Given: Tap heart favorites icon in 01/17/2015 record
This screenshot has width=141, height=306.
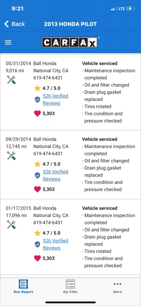Looking at the screenshot, I should (37, 258).
